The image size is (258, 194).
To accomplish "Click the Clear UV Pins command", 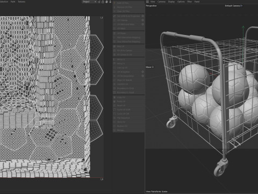I will click(128, 11).
